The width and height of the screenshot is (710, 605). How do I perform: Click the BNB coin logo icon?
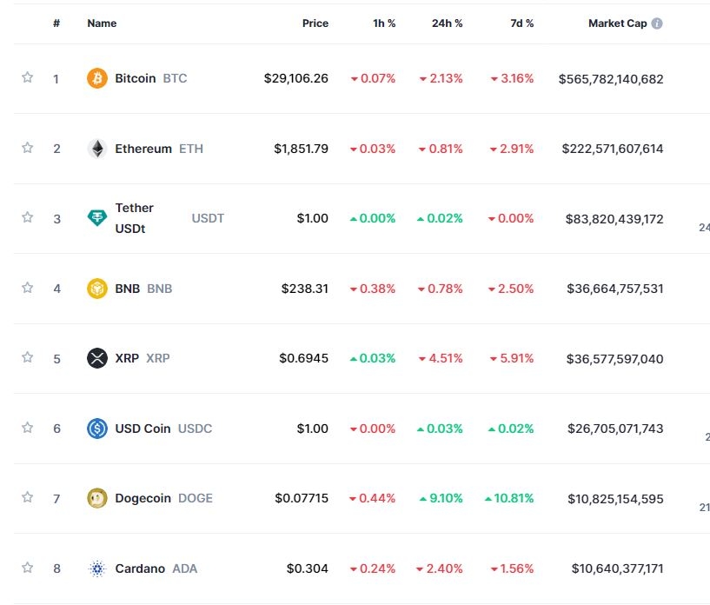[97, 288]
